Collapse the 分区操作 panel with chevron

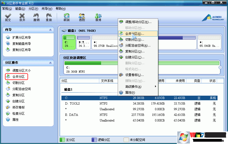tap(50, 63)
